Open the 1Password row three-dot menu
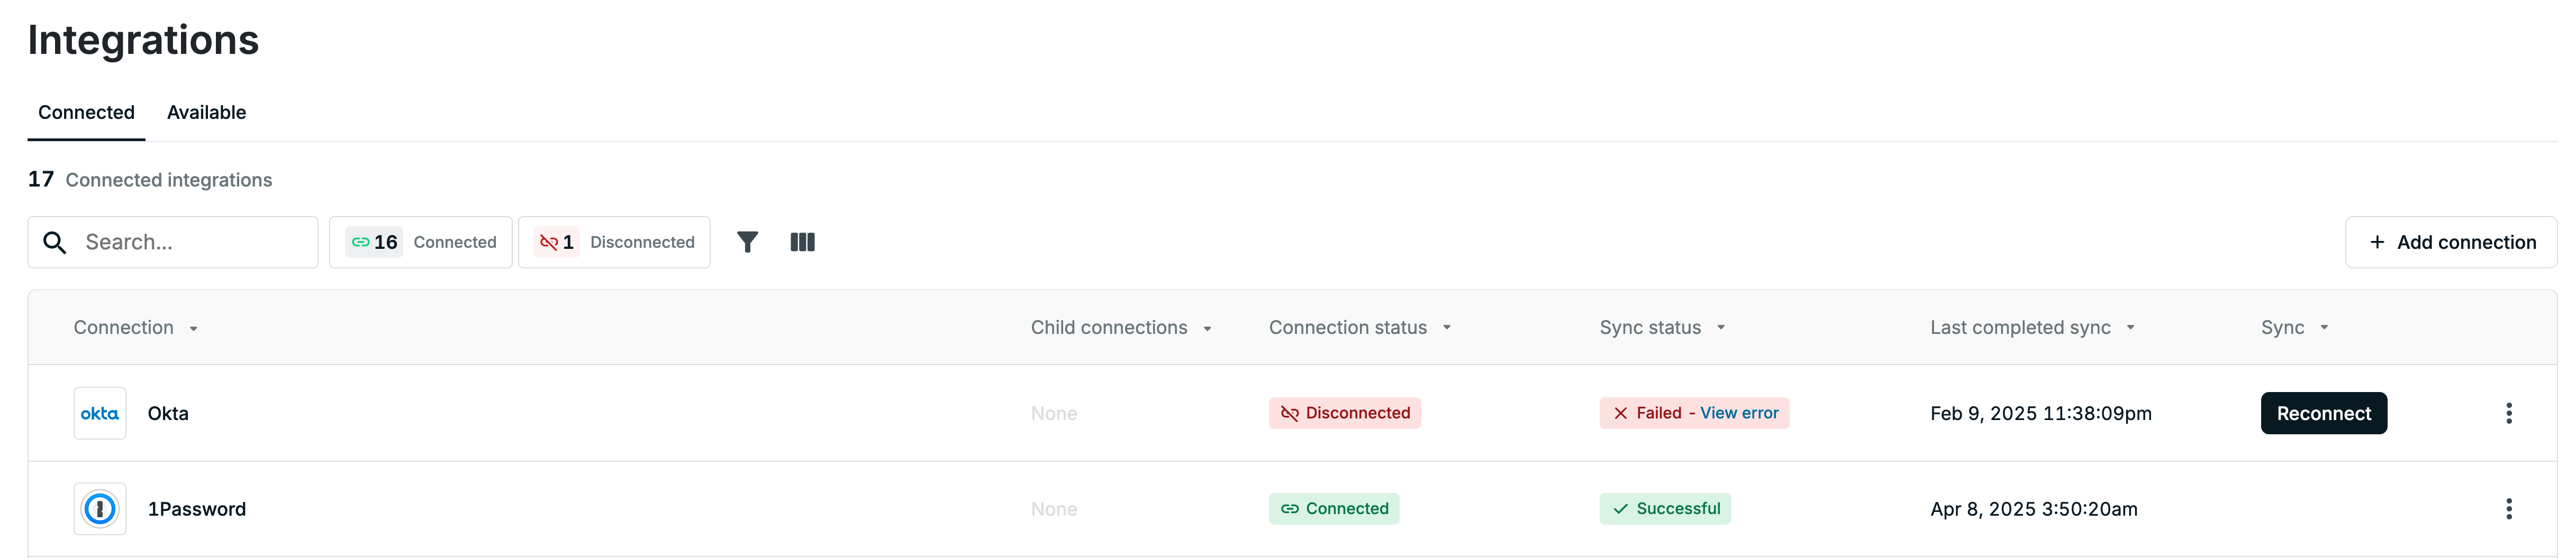This screenshot has height=559, width=2576. pos(2508,509)
